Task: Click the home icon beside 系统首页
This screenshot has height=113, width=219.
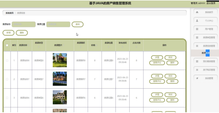Action: point(197,12)
